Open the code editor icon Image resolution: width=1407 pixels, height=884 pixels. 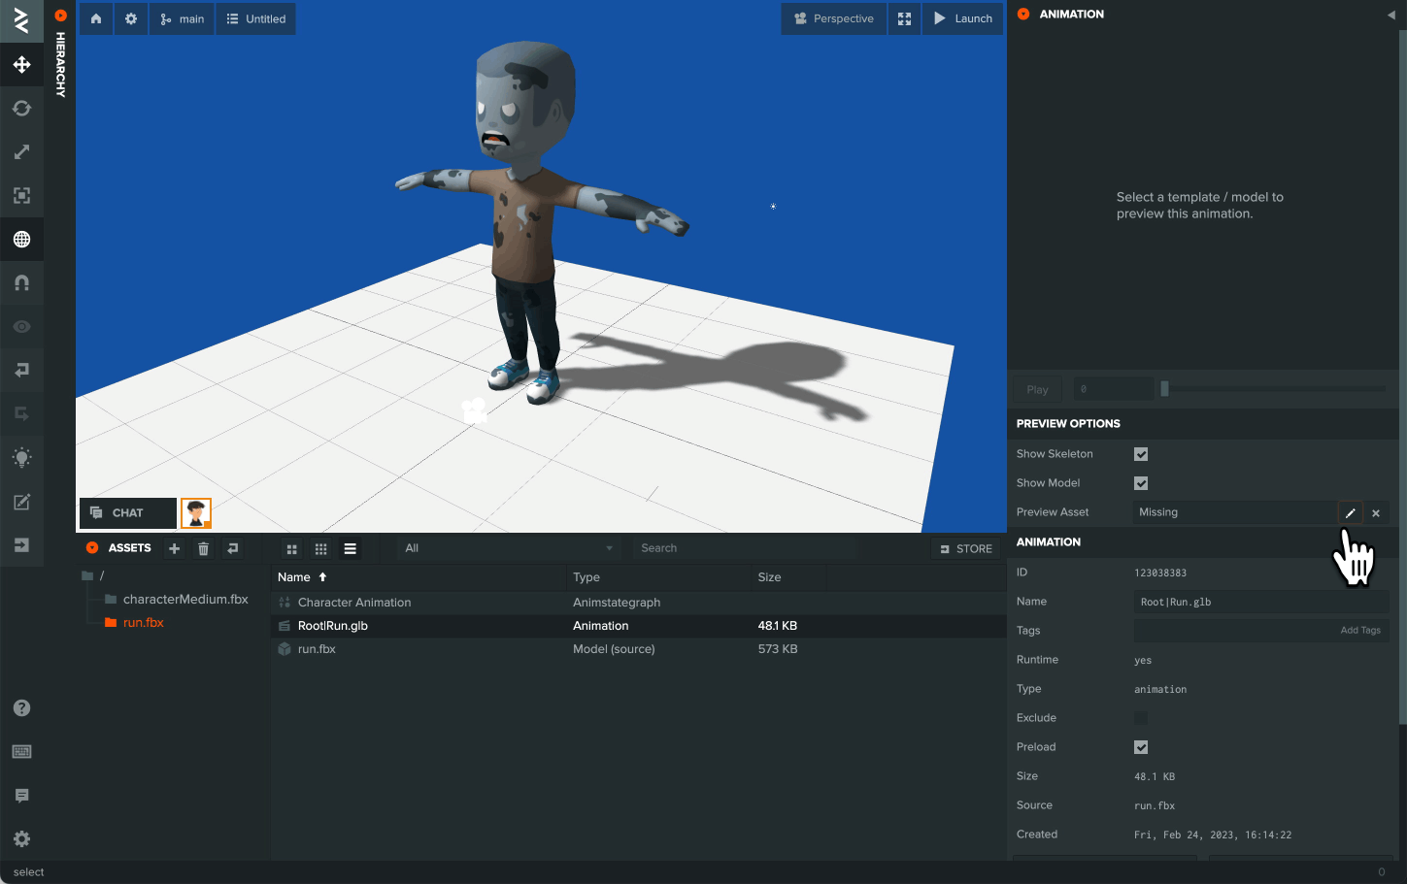click(21, 502)
